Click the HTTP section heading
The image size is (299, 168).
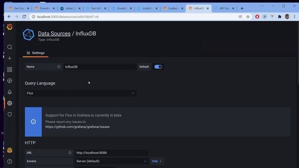point(30,143)
